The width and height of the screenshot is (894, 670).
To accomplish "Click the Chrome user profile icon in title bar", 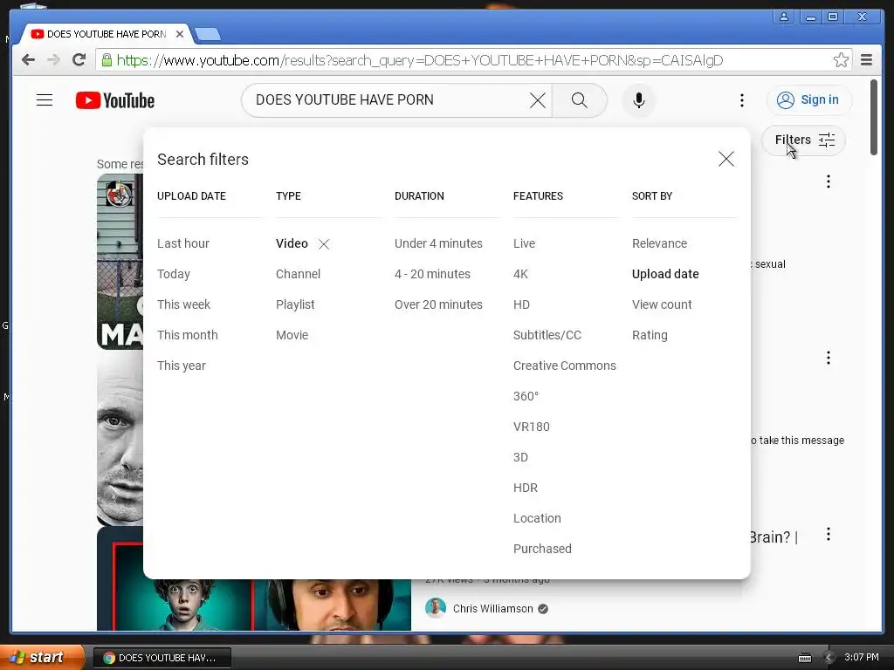I will [x=784, y=17].
